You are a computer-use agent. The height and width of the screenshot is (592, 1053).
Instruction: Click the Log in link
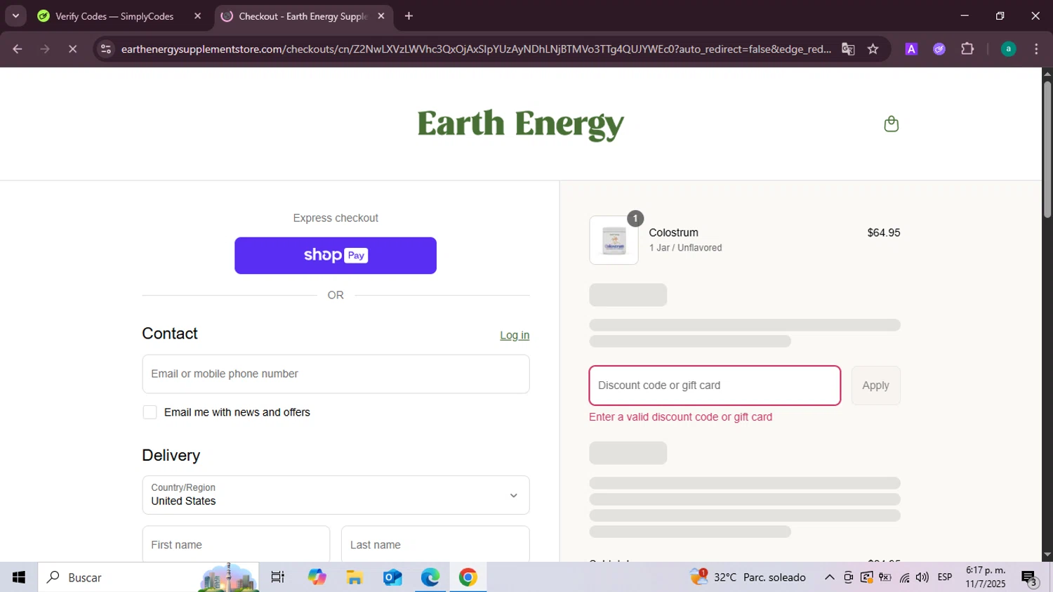coord(515,335)
